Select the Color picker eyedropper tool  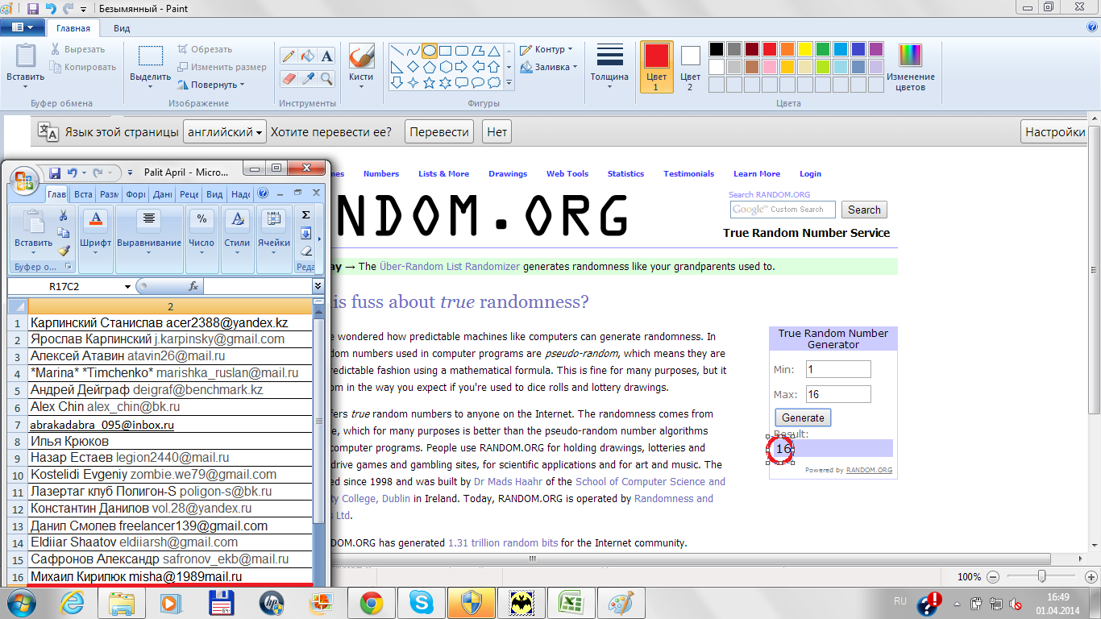307,78
